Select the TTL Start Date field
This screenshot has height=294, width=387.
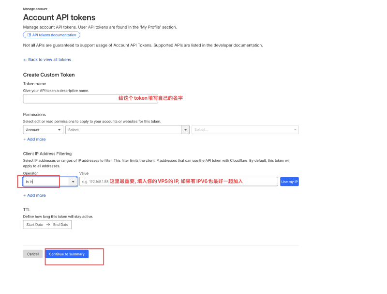[35, 225]
